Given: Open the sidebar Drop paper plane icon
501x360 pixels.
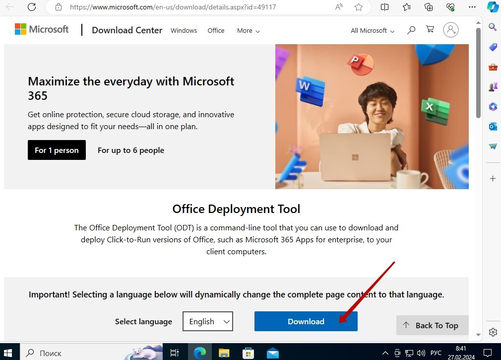Looking at the screenshot, I should click(x=493, y=146).
